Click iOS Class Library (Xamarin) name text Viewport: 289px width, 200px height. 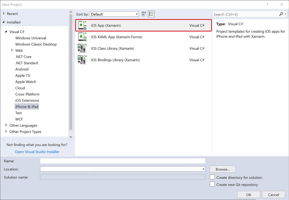pos(113,48)
